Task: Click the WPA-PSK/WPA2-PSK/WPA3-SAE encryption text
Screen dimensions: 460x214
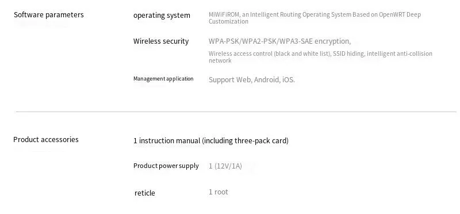Action: click(x=279, y=41)
